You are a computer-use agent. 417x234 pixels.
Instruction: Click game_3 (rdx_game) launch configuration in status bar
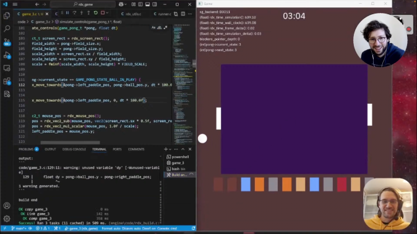pyautogui.click(x=81, y=228)
